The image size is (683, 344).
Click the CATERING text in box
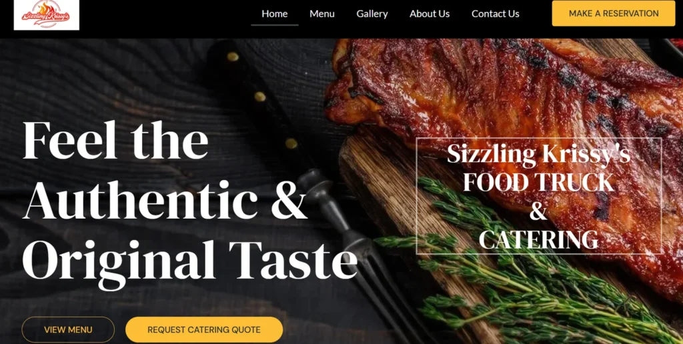(539, 240)
